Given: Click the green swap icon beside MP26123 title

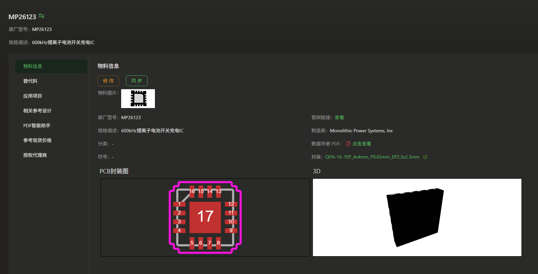Looking at the screenshot, I should tap(42, 16).
